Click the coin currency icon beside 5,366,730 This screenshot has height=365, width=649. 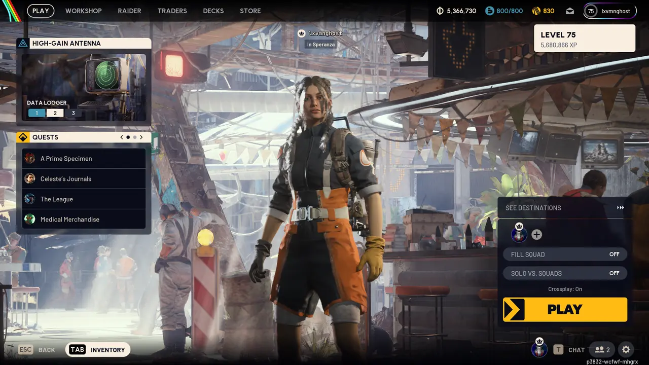[x=440, y=11]
